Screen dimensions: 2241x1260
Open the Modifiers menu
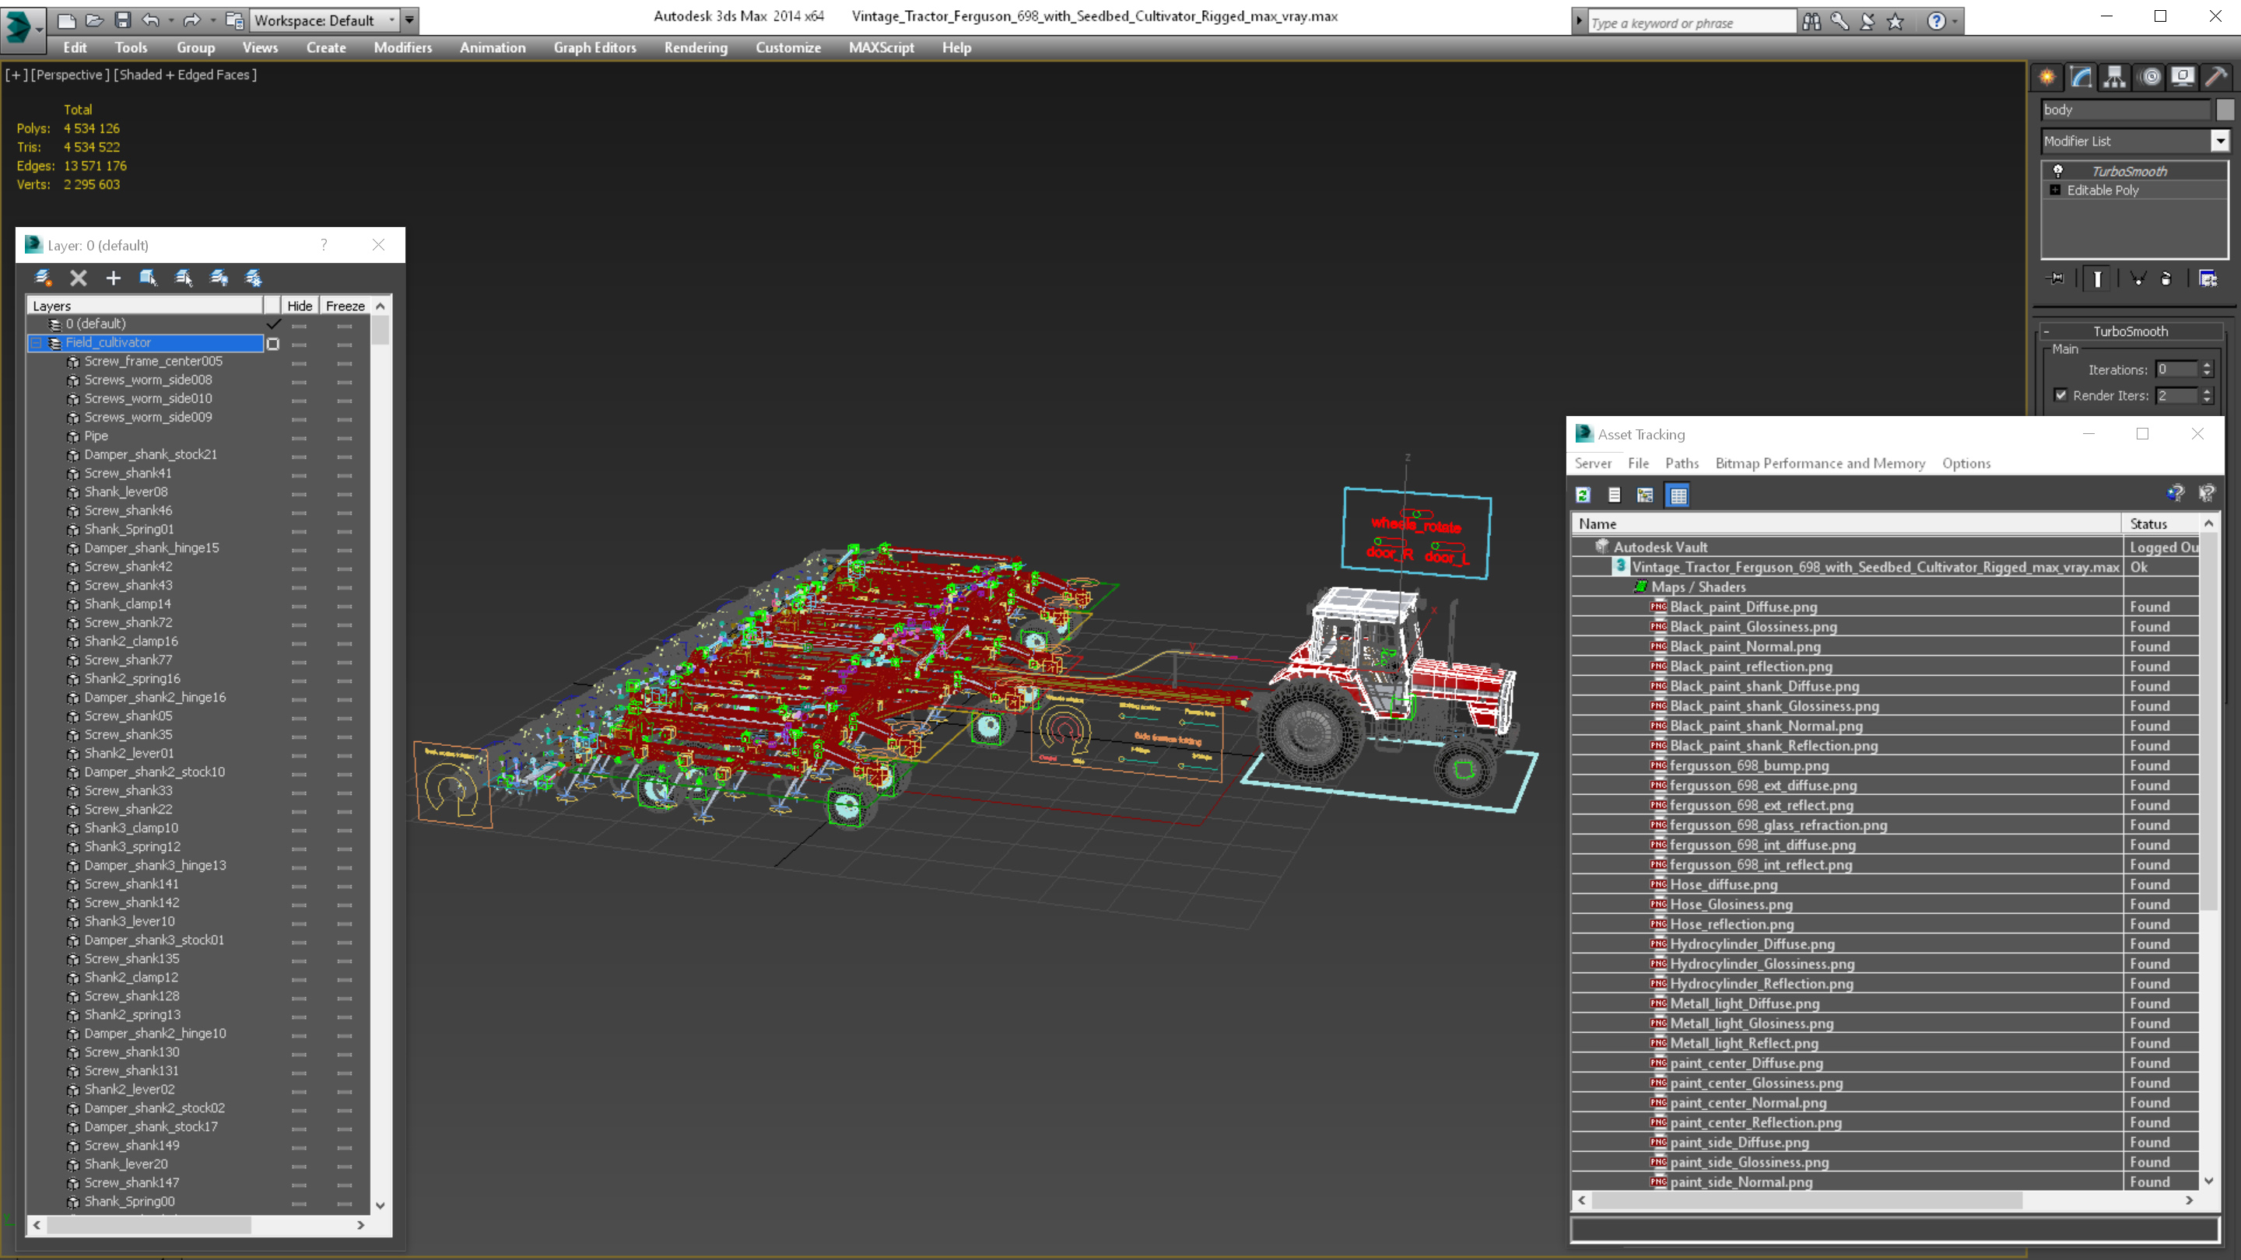coord(403,47)
